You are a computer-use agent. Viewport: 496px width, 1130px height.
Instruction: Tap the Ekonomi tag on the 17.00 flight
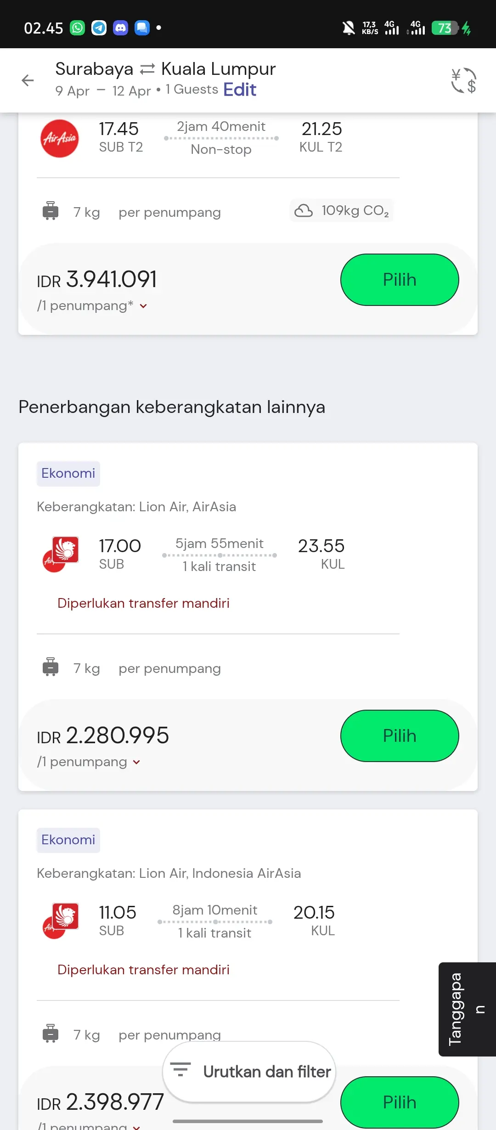[68, 474]
